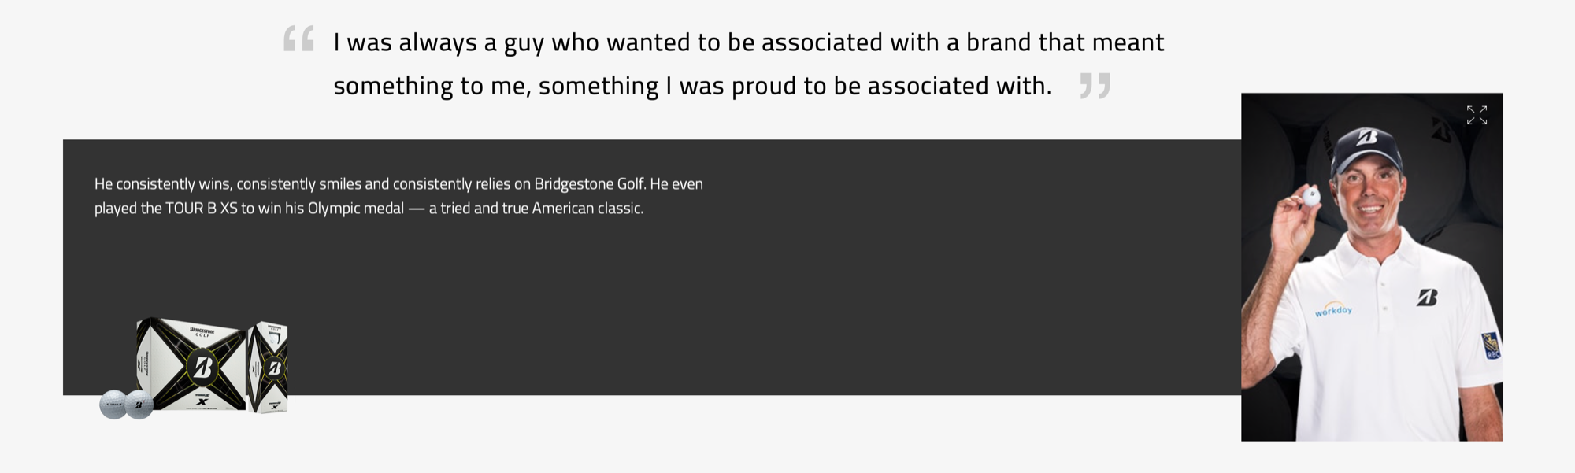Click the workday logo on the shirt
Screen dimensions: 1575x473
[x=1333, y=309]
